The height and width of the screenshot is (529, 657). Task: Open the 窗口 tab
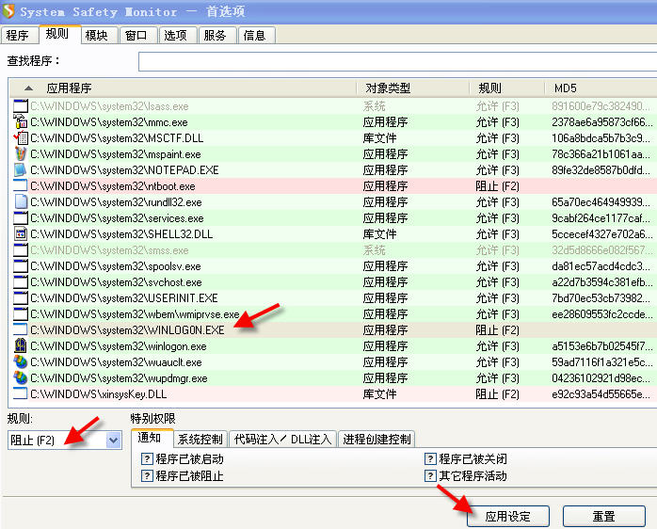click(x=136, y=35)
